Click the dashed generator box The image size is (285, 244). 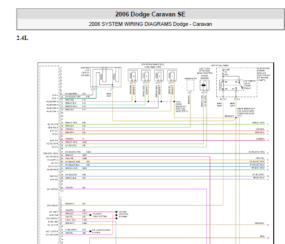[x=190, y=85]
